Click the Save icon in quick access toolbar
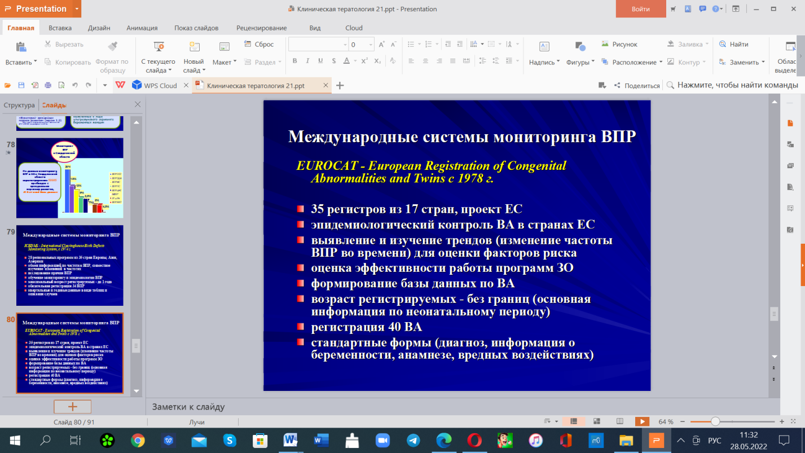805x453 pixels. point(21,85)
